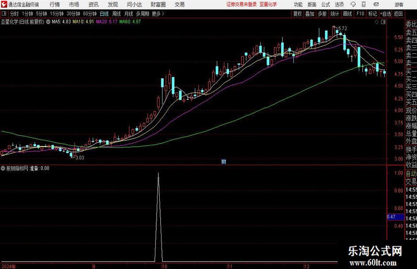Click the customer service headset icon
This screenshot has height=269, width=417.
[x=353, y=4]
